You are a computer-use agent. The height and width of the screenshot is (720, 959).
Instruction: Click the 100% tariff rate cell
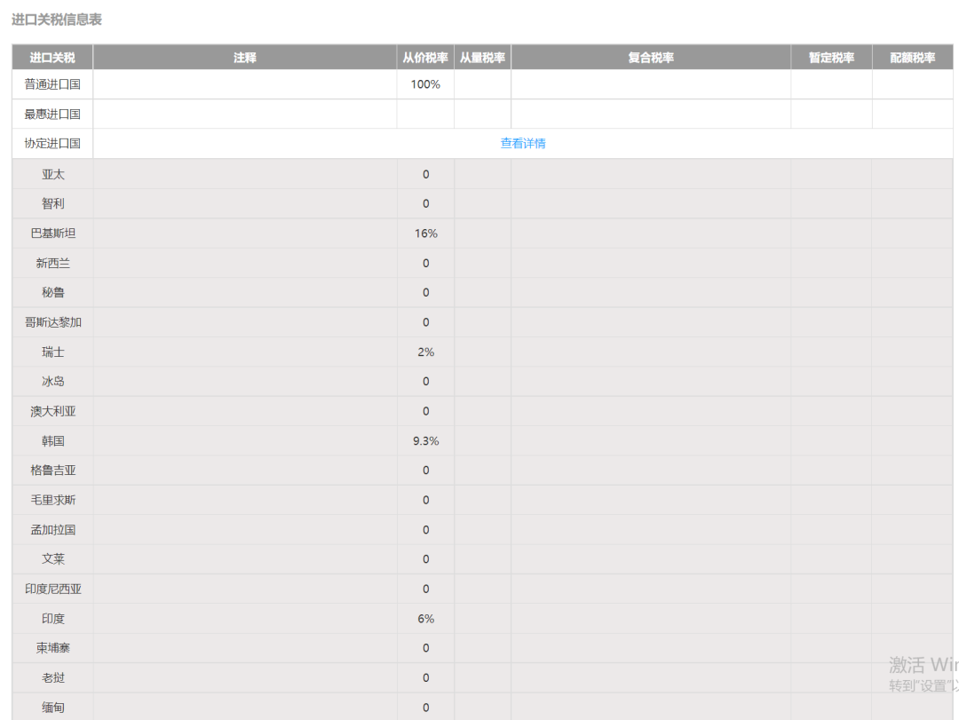click(x=425, y=84)
